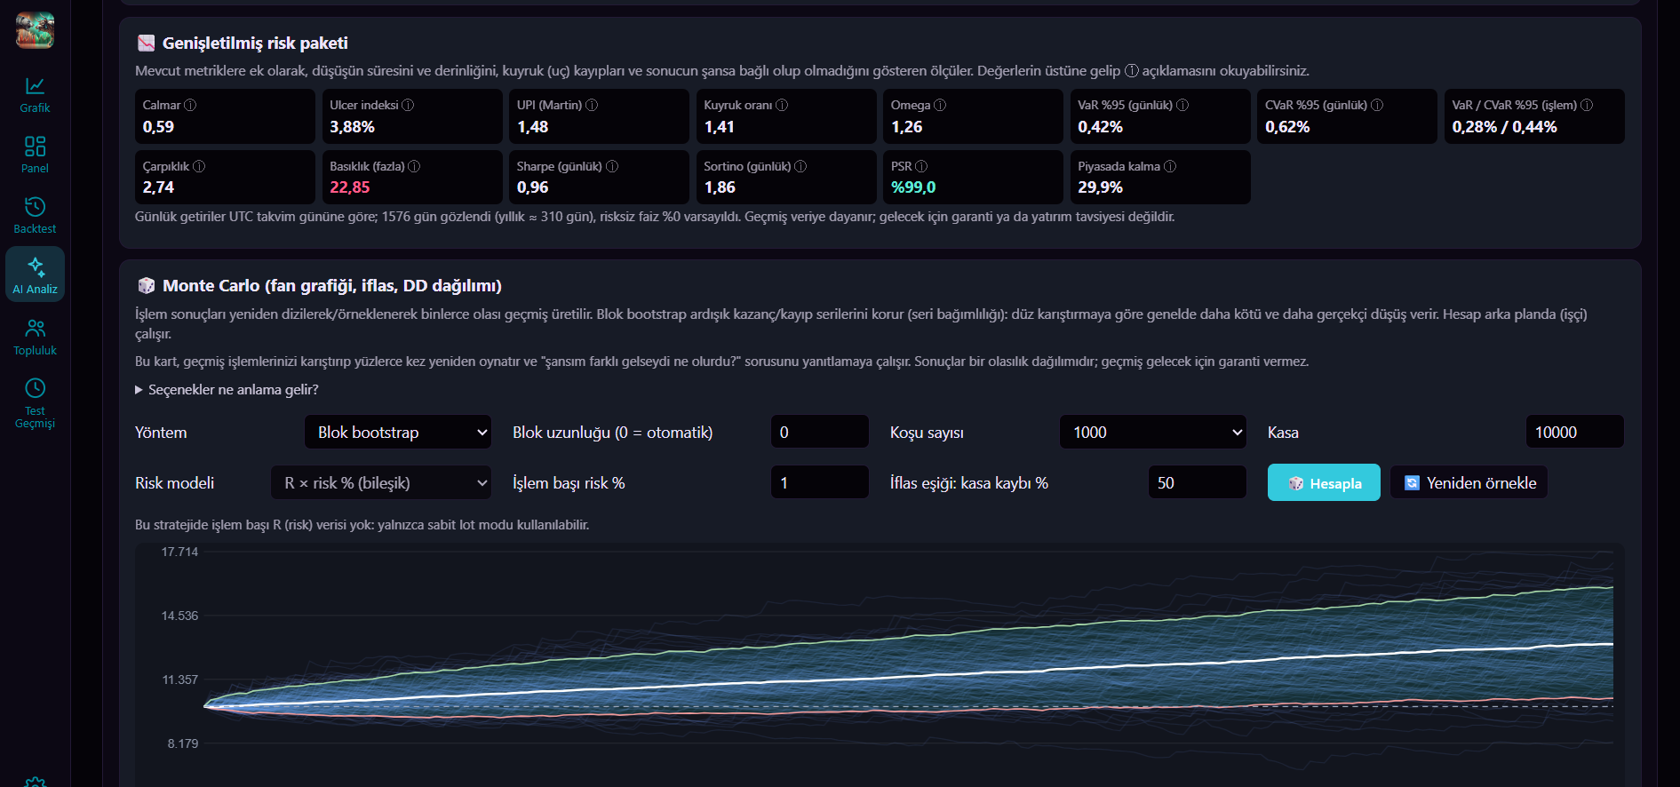Click the Blok uzunluğu input field
The image size is (1680, 787).
820,433
